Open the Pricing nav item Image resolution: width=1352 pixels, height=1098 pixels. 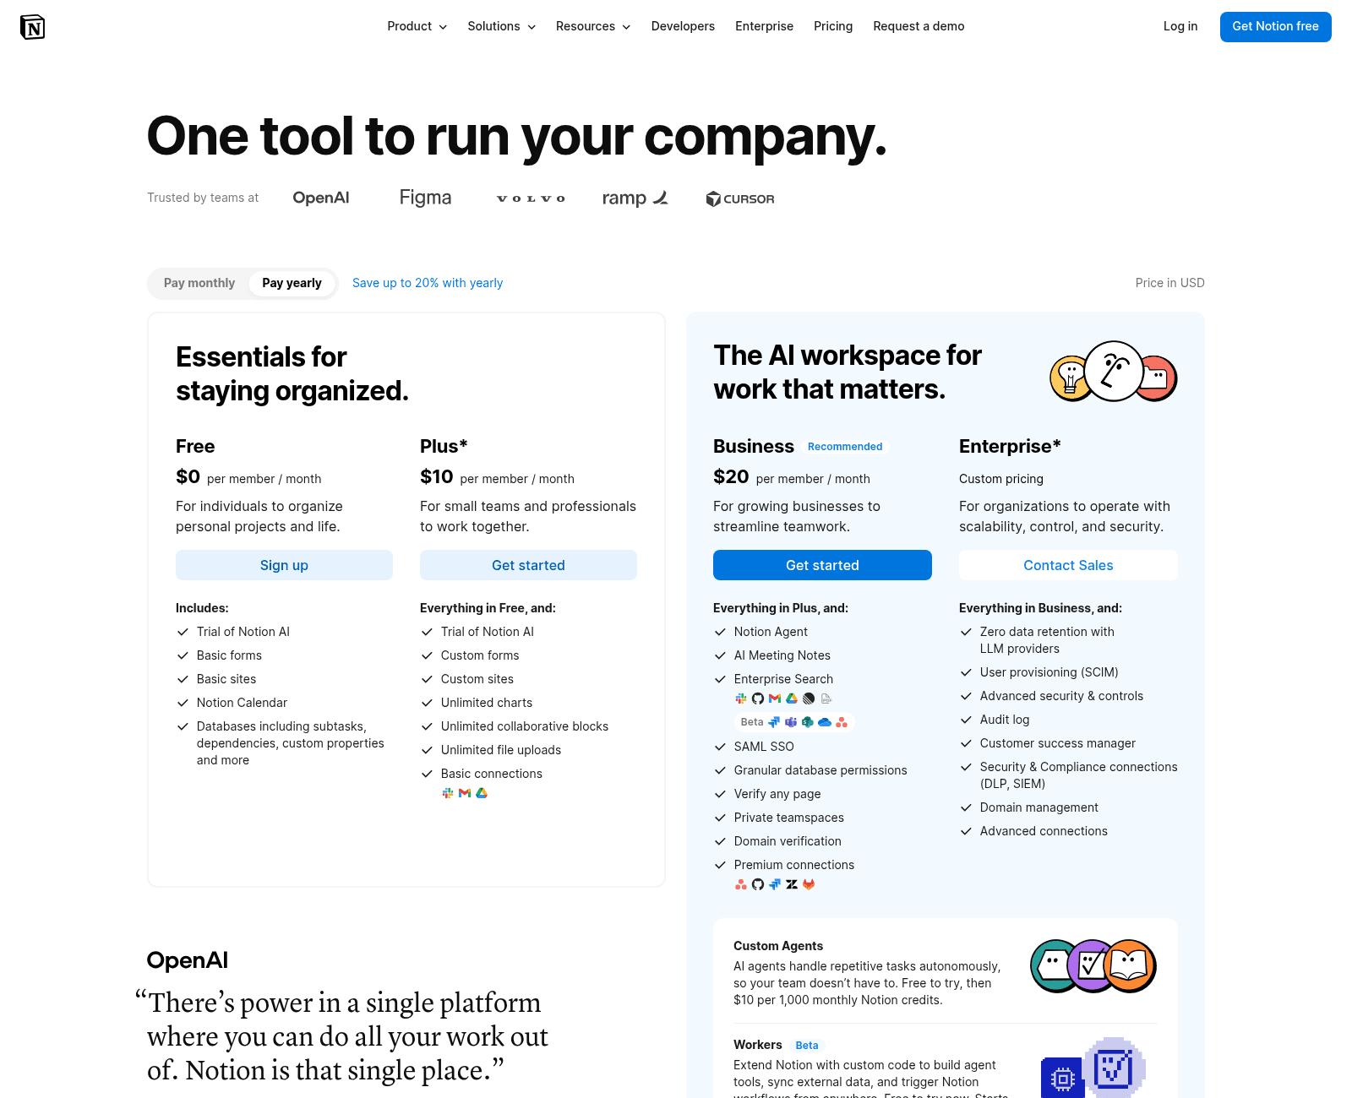click(x=833, y=26)
